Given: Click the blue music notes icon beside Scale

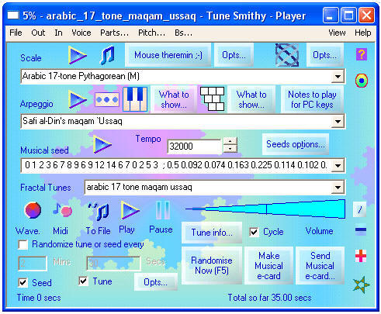Looking at the screenshot, I should pyautogui.click(x=107, y=55).
